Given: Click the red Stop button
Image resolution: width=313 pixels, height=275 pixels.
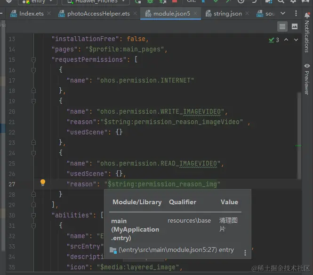Looking at the screenshot, I should pos(175,1).
